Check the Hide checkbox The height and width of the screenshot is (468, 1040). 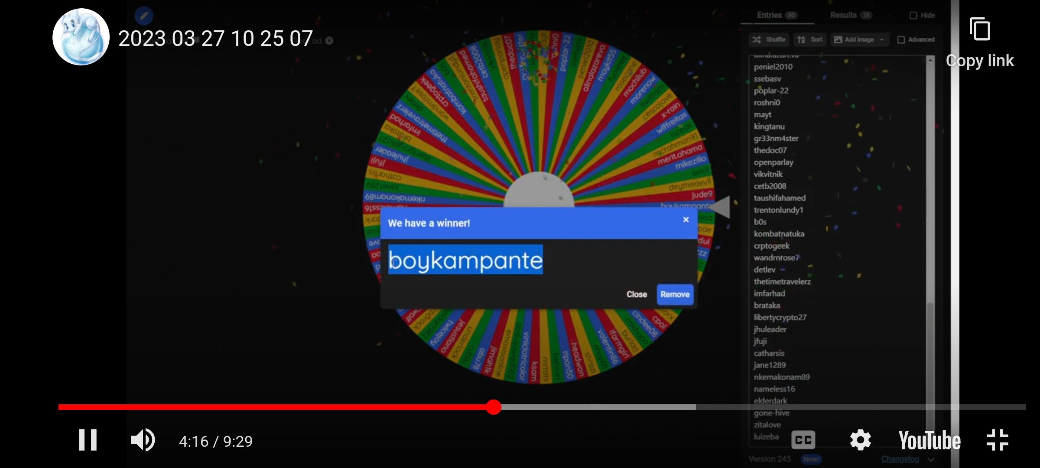point(913,15)
